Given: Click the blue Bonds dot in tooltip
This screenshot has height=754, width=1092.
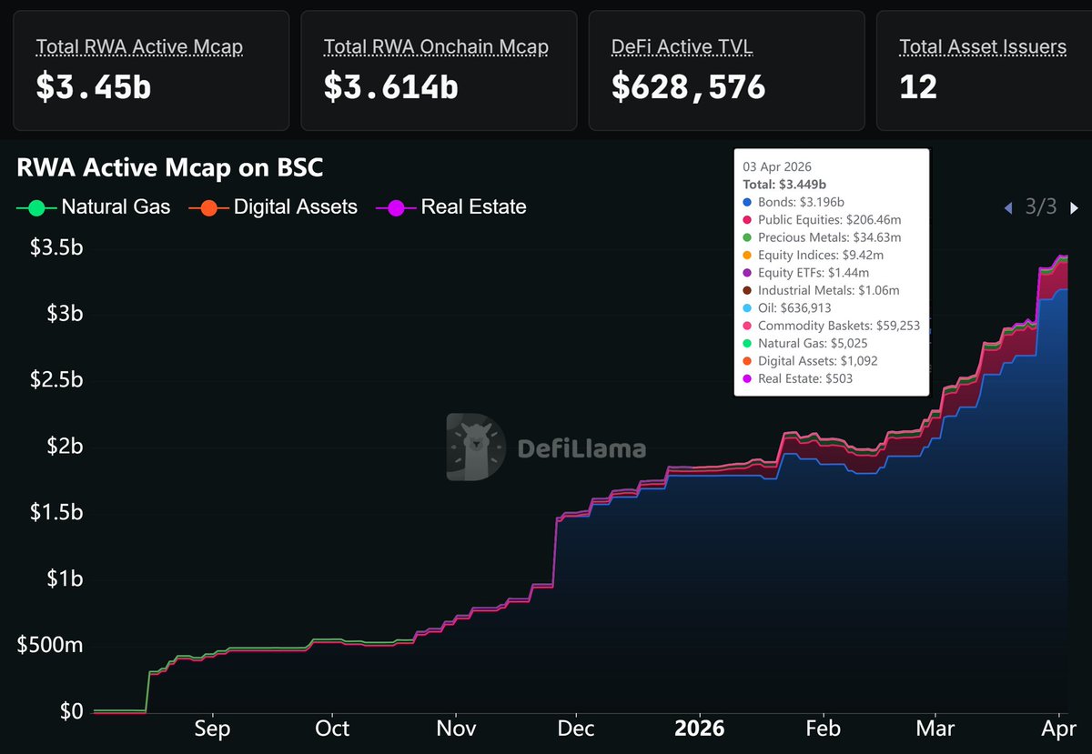Looking at the screenshot, I should (x=746, y=202).
